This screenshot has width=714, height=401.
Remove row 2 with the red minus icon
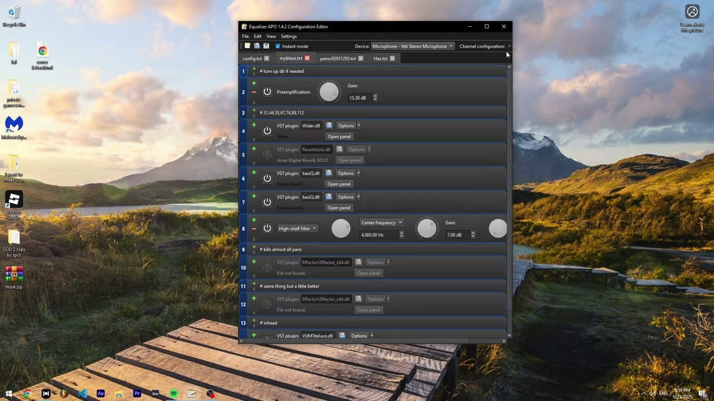tap(254, 92)
